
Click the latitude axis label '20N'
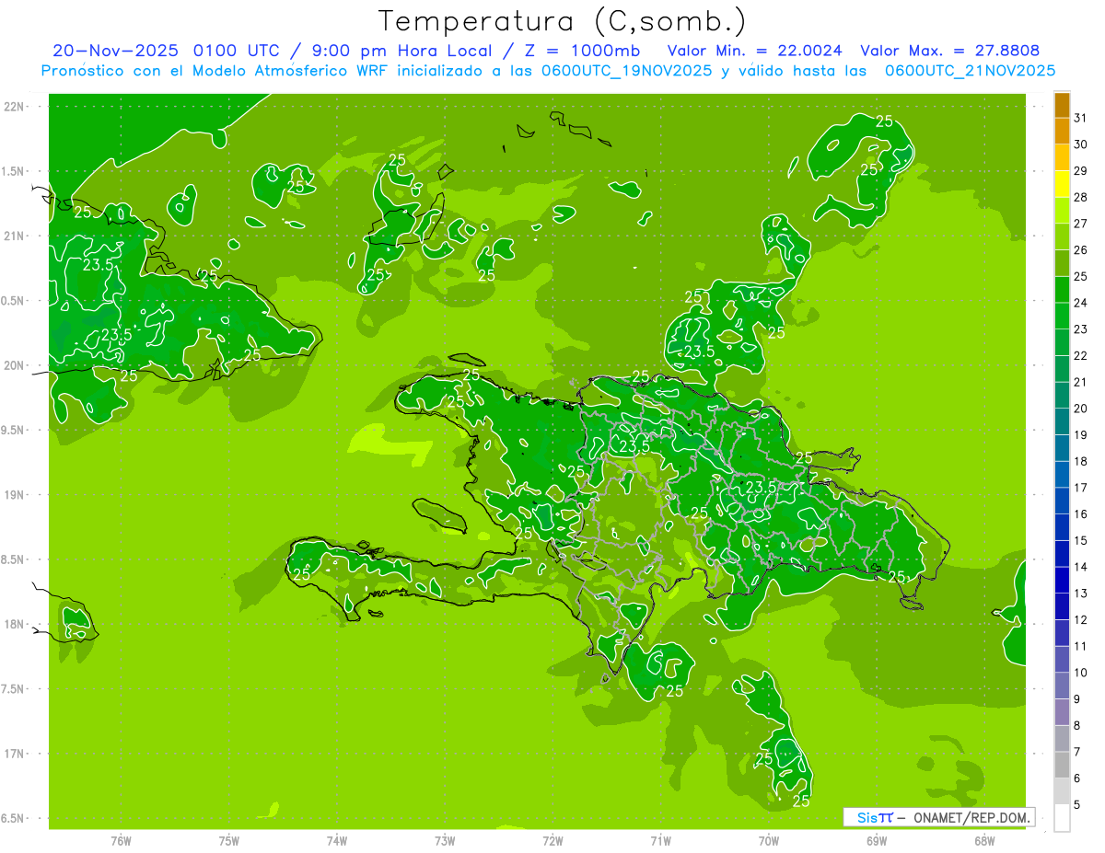(14, 365)
